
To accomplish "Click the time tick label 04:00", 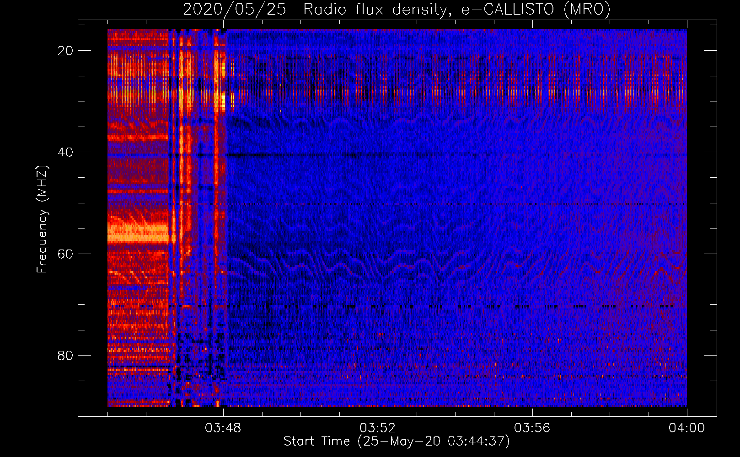I will [x=687, y=428].
